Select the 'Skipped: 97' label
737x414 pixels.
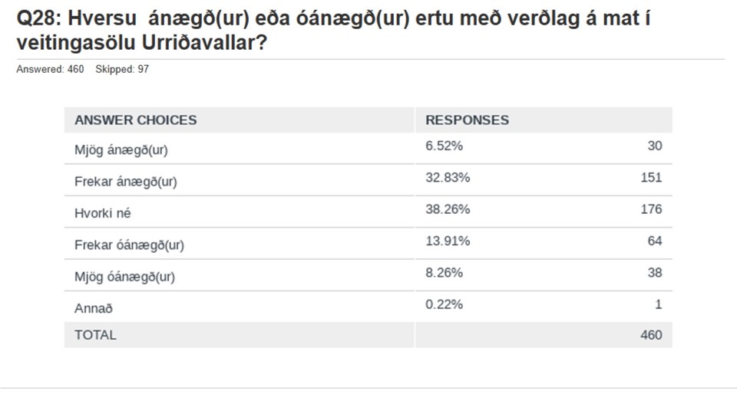[x=122, y=69]
